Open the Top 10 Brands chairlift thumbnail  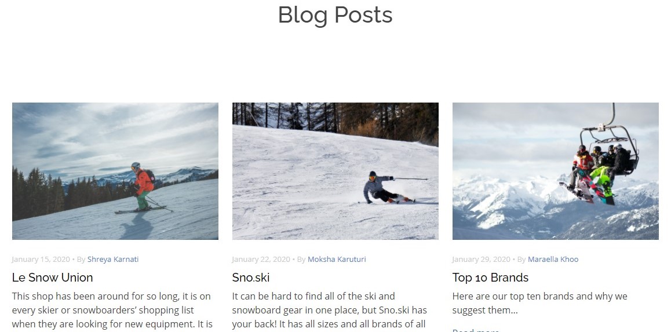[x=556, y=171]
